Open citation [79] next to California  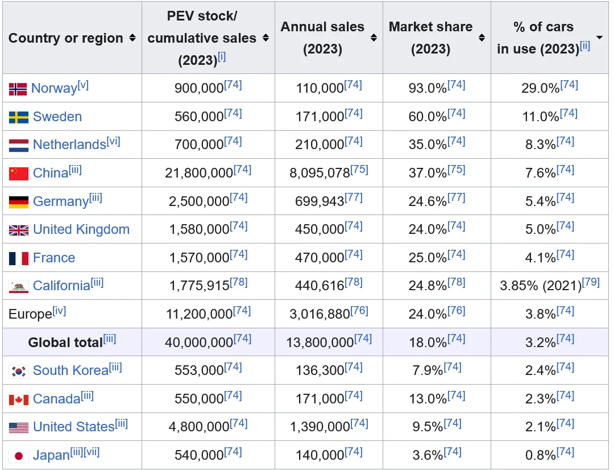pos(591,282)
